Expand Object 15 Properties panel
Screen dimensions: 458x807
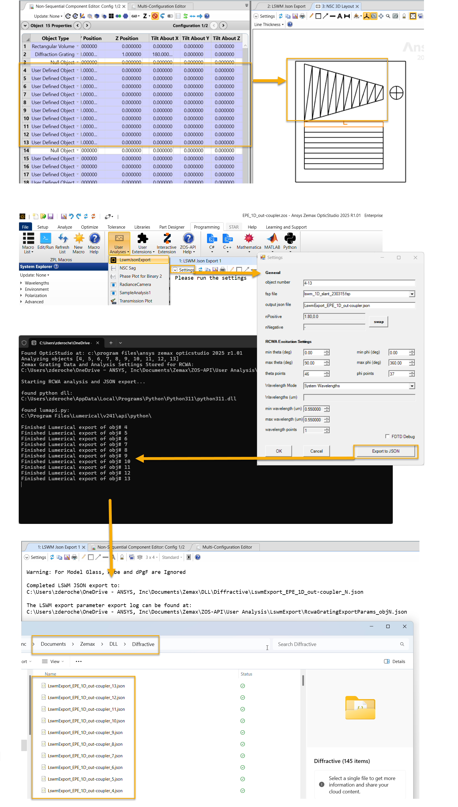point(25,26)
